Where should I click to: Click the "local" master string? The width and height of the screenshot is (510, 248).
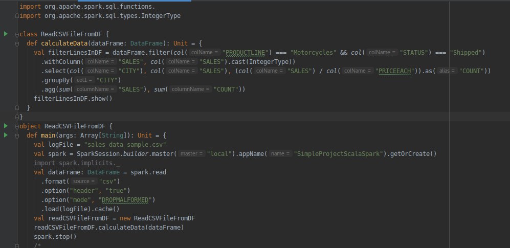[219, 154]
